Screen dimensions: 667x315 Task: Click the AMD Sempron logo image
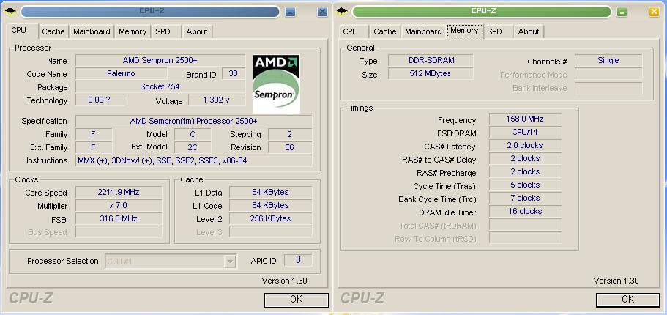tap(276, 84)
